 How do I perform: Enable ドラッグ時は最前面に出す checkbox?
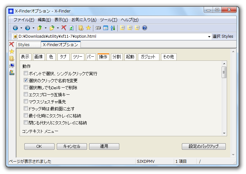pos(26,108)
